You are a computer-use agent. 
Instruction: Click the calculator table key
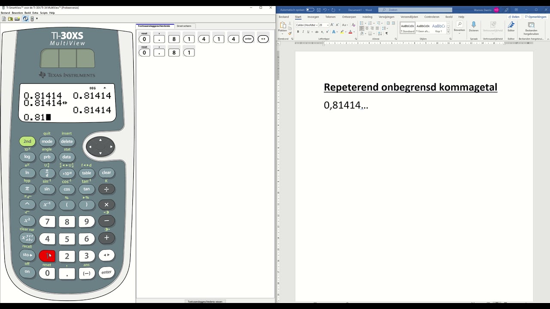pos(86,173)
